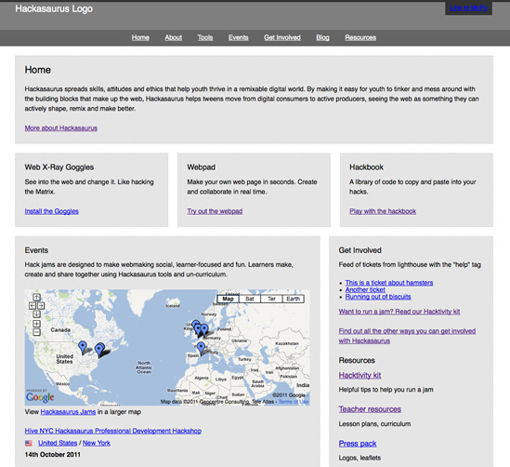Open the Blog navigation item
This screenshot has width=510, height=467.
[322, 37]
